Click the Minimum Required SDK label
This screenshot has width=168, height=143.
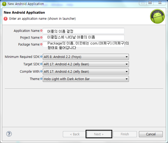(22, 57)
